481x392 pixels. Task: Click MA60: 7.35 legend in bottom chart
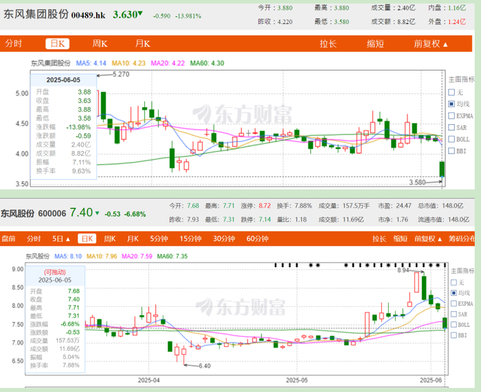coord(172,256)
